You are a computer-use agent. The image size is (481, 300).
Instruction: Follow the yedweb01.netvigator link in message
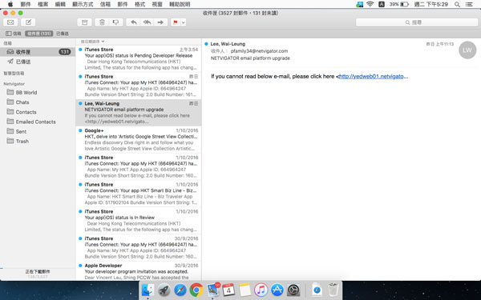click(371, 76)
